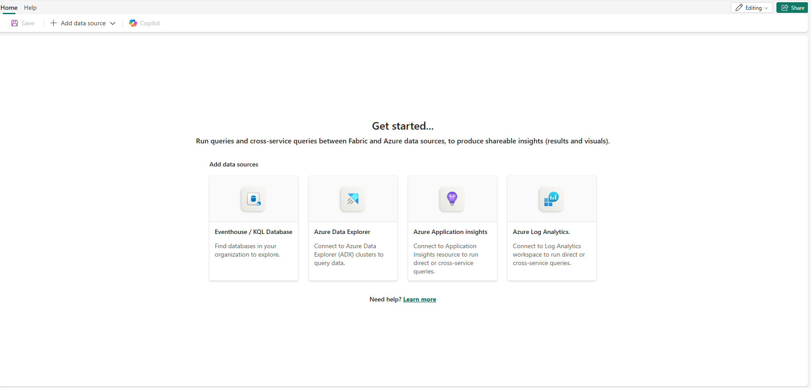The width and height of the screenshot is (811, 388).
Task: Open the Home tab
Action: (9, 8)
